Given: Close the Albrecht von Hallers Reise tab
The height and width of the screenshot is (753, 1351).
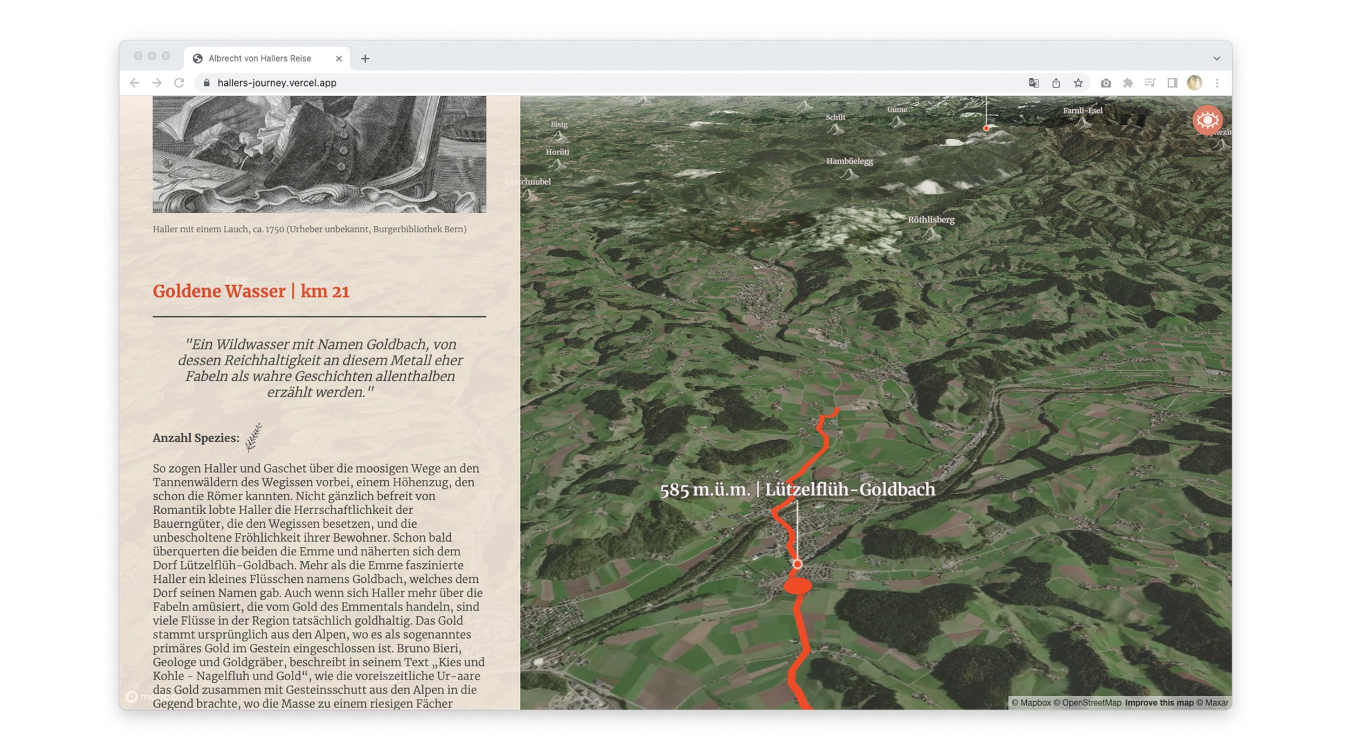Looking at the screenshot, I should click(339, 58).
